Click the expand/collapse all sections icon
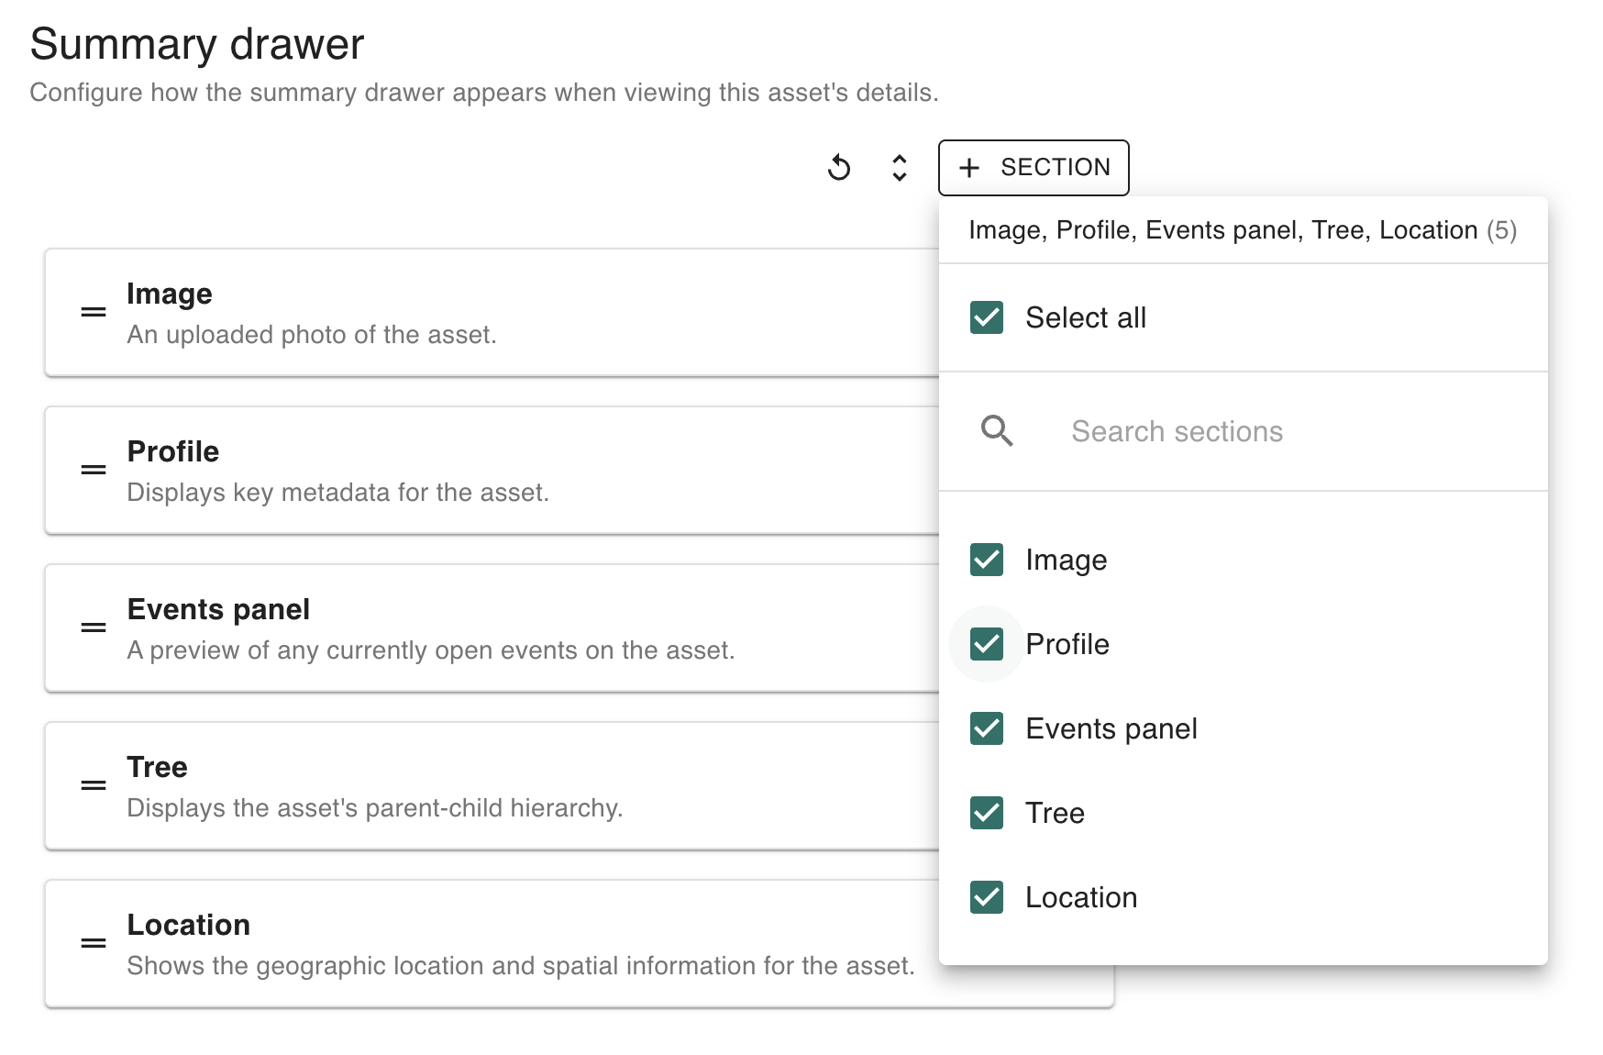Viewport: 1603px width, 1055px height. 899,168
